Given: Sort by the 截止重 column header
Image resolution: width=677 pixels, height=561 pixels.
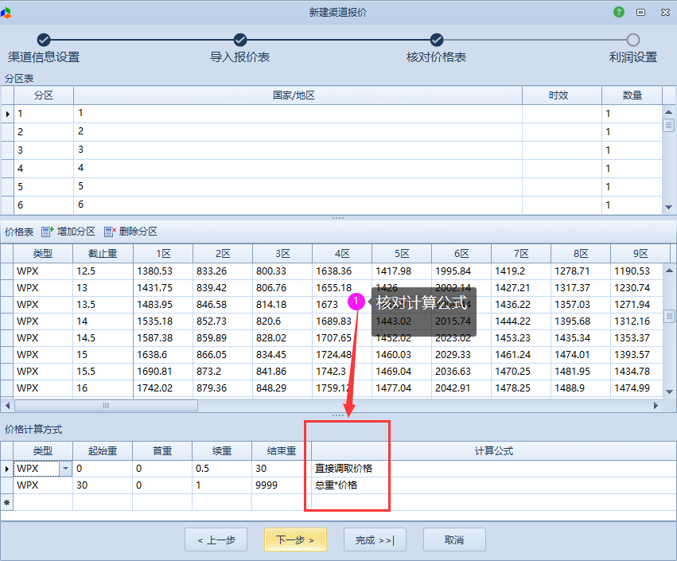Looking at the screenshot, I should 103,253.
